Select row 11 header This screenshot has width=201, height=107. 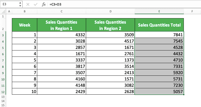tap(3, 85)
